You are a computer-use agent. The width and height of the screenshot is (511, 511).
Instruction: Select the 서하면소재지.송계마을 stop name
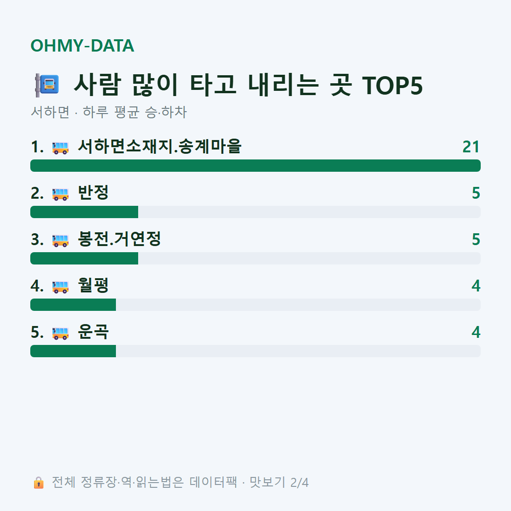click(x=160, y=146)
